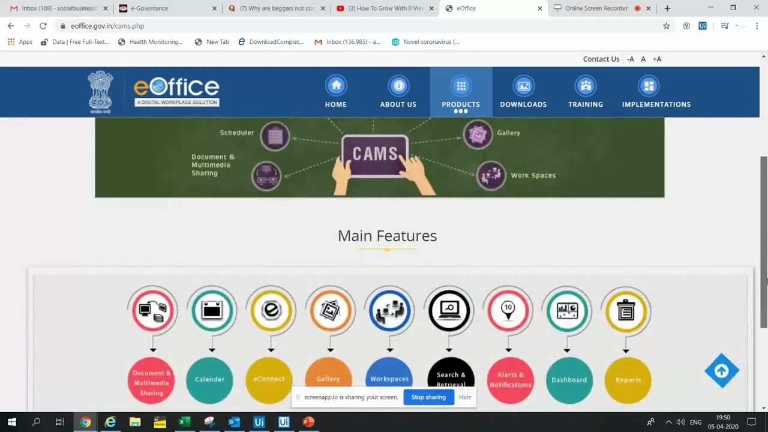Click the Document & Multimedia Sharing feature icon

(152, 310)
